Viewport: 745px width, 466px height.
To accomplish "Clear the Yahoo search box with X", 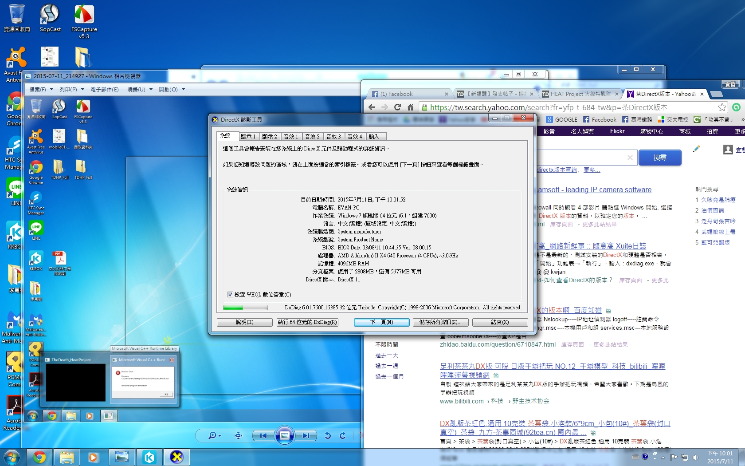I will coord(630,158).
